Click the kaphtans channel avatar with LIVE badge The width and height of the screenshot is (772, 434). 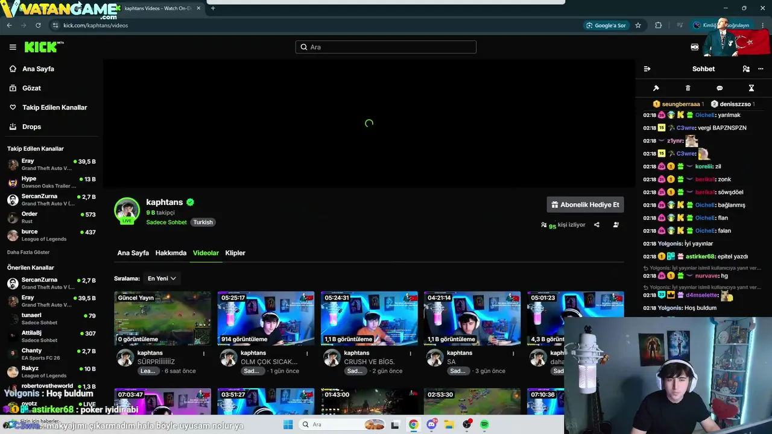tap(127, 210)
